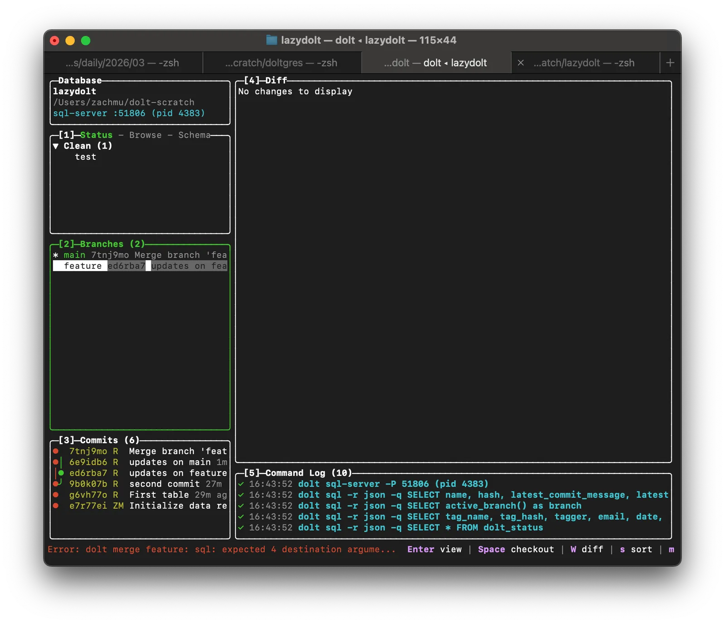Click red dot of commit e7r77ei
Viewport: 725px width, 624px height.
pos(56,506)
